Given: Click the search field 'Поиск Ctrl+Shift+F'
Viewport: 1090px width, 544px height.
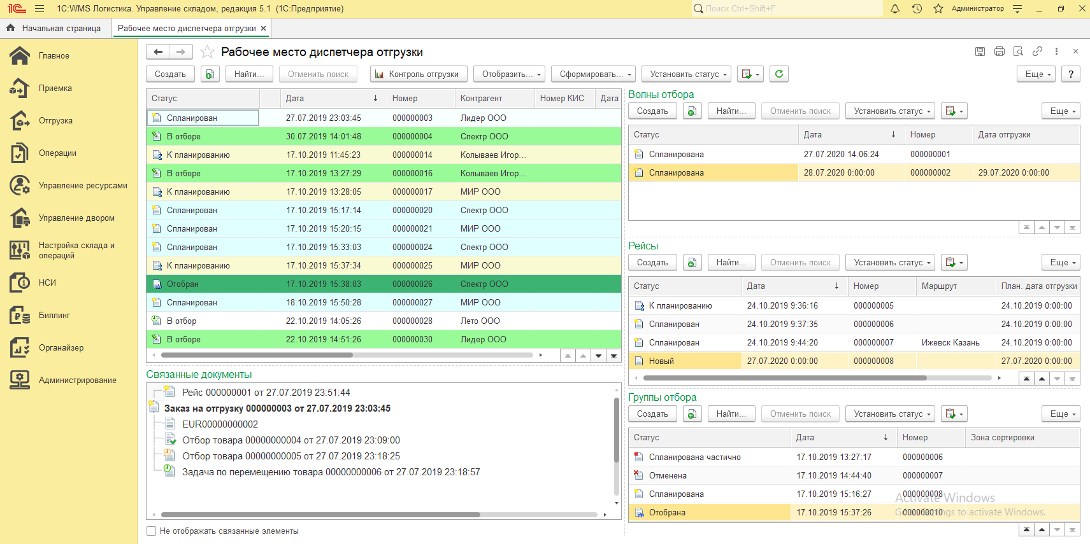Looking at the screenshot, I should [790, 8].
